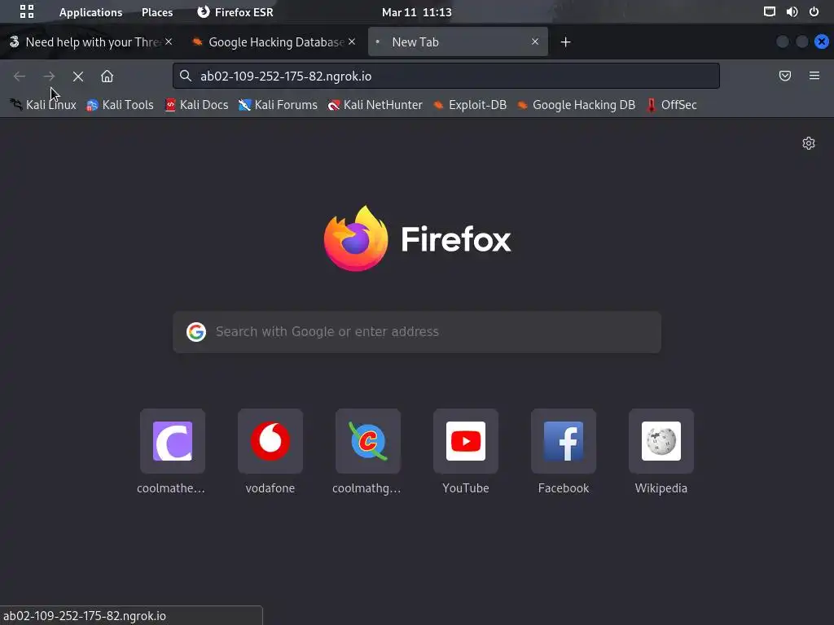
Task: Open the Google Hacking DB bookmark
Action: [576, 105]
